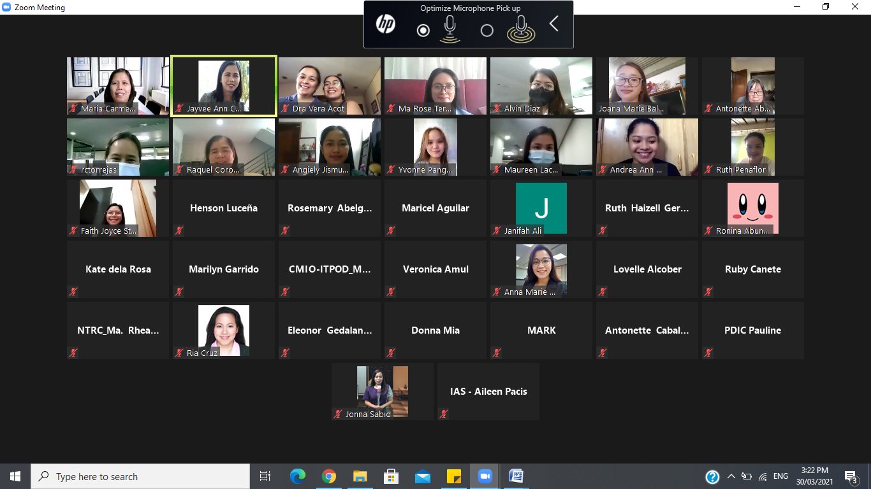This screenshot has width=871, height=489.
Task: Open File Explorer from taskbar
Action: [360, 476]
